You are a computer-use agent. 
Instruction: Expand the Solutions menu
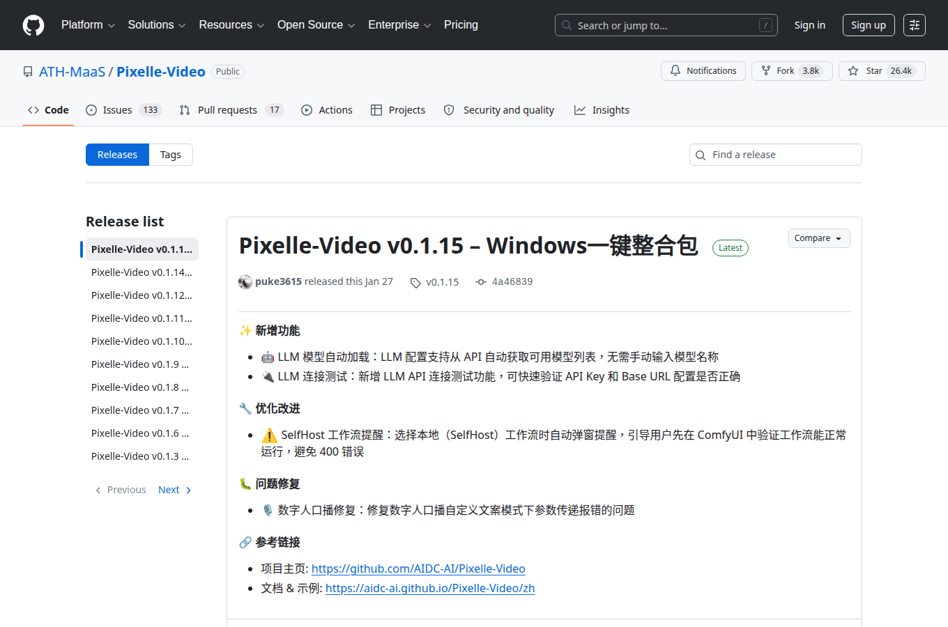[157, 25]
